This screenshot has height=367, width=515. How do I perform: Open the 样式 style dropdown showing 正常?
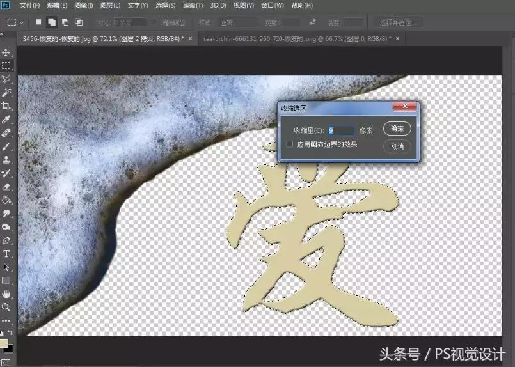pyautogui.click(x=238, y=22)
